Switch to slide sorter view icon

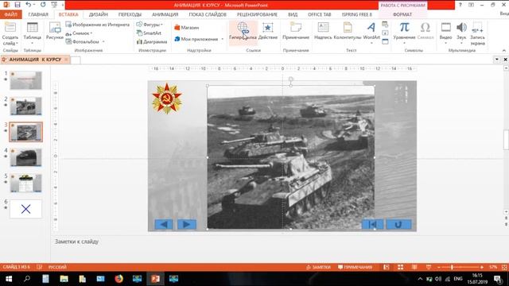tap(400, 267)
